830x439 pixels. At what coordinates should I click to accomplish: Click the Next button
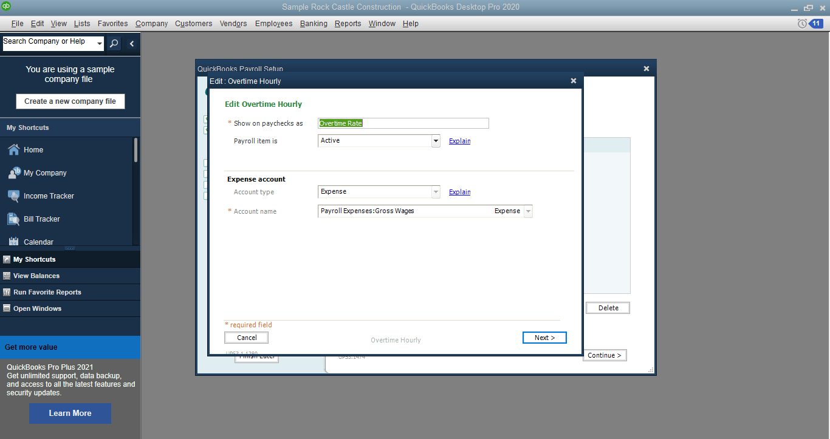coord(544,338)
